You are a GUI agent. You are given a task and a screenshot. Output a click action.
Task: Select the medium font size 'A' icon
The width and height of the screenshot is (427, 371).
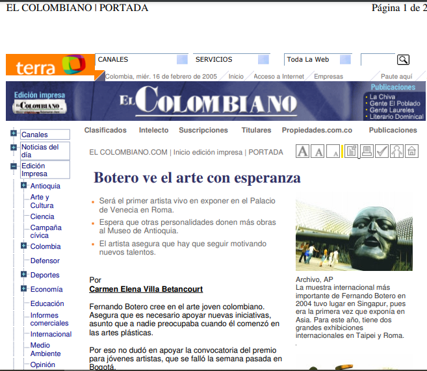pos(318,152)
